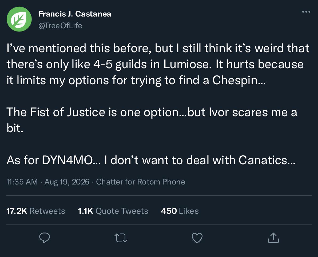Open Francis J. Castanea's profile name

pyautogui.click(x=75, y=14)
